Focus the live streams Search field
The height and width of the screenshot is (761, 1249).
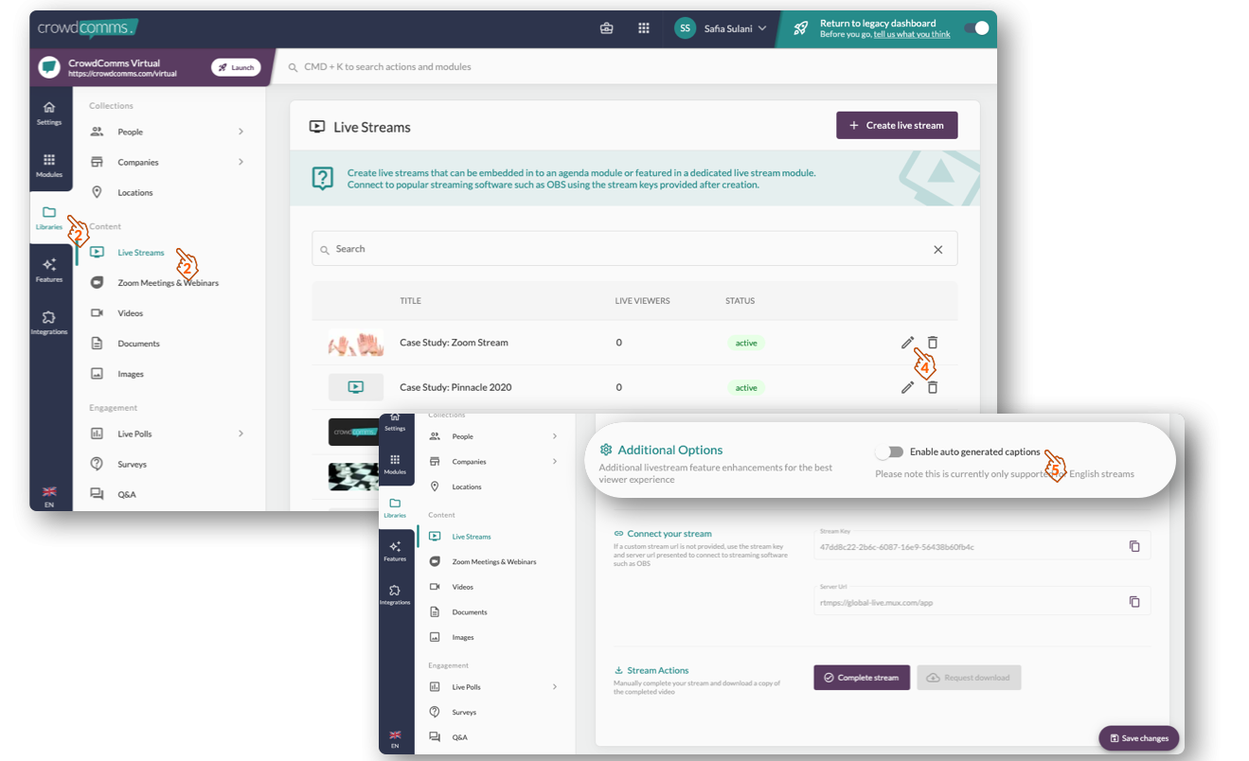(x=634, y=249)
